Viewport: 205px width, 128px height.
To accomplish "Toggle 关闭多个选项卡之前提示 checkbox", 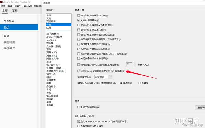I will coord(79,59).
